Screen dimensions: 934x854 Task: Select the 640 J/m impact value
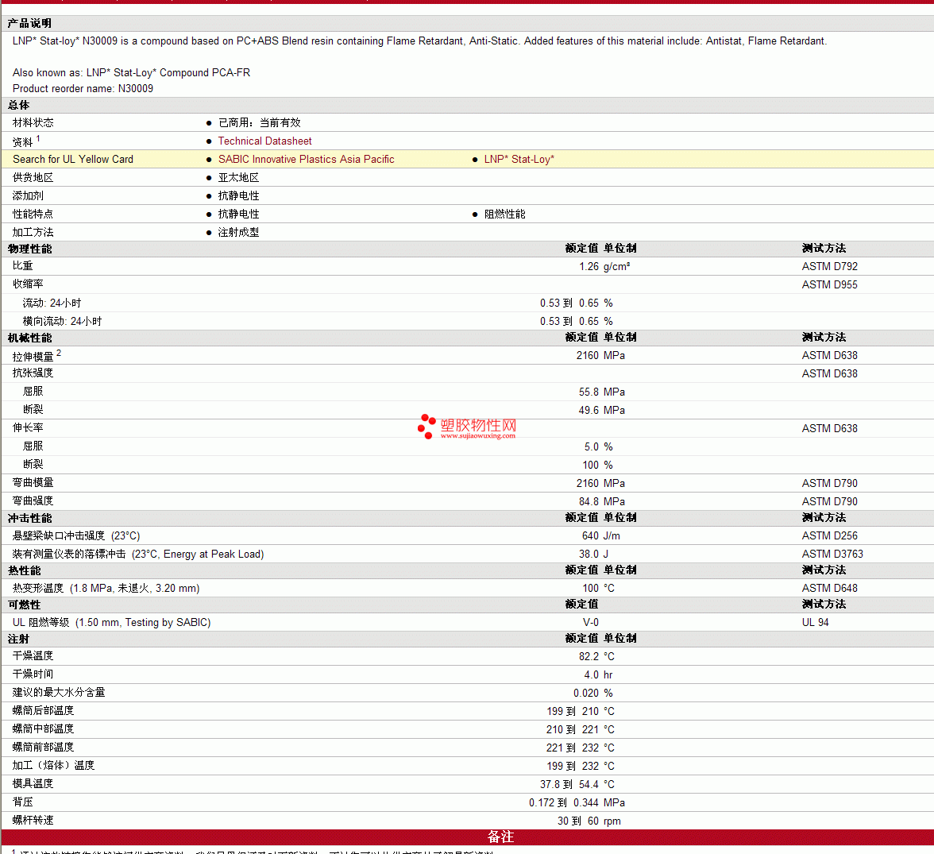pos(601,535)
